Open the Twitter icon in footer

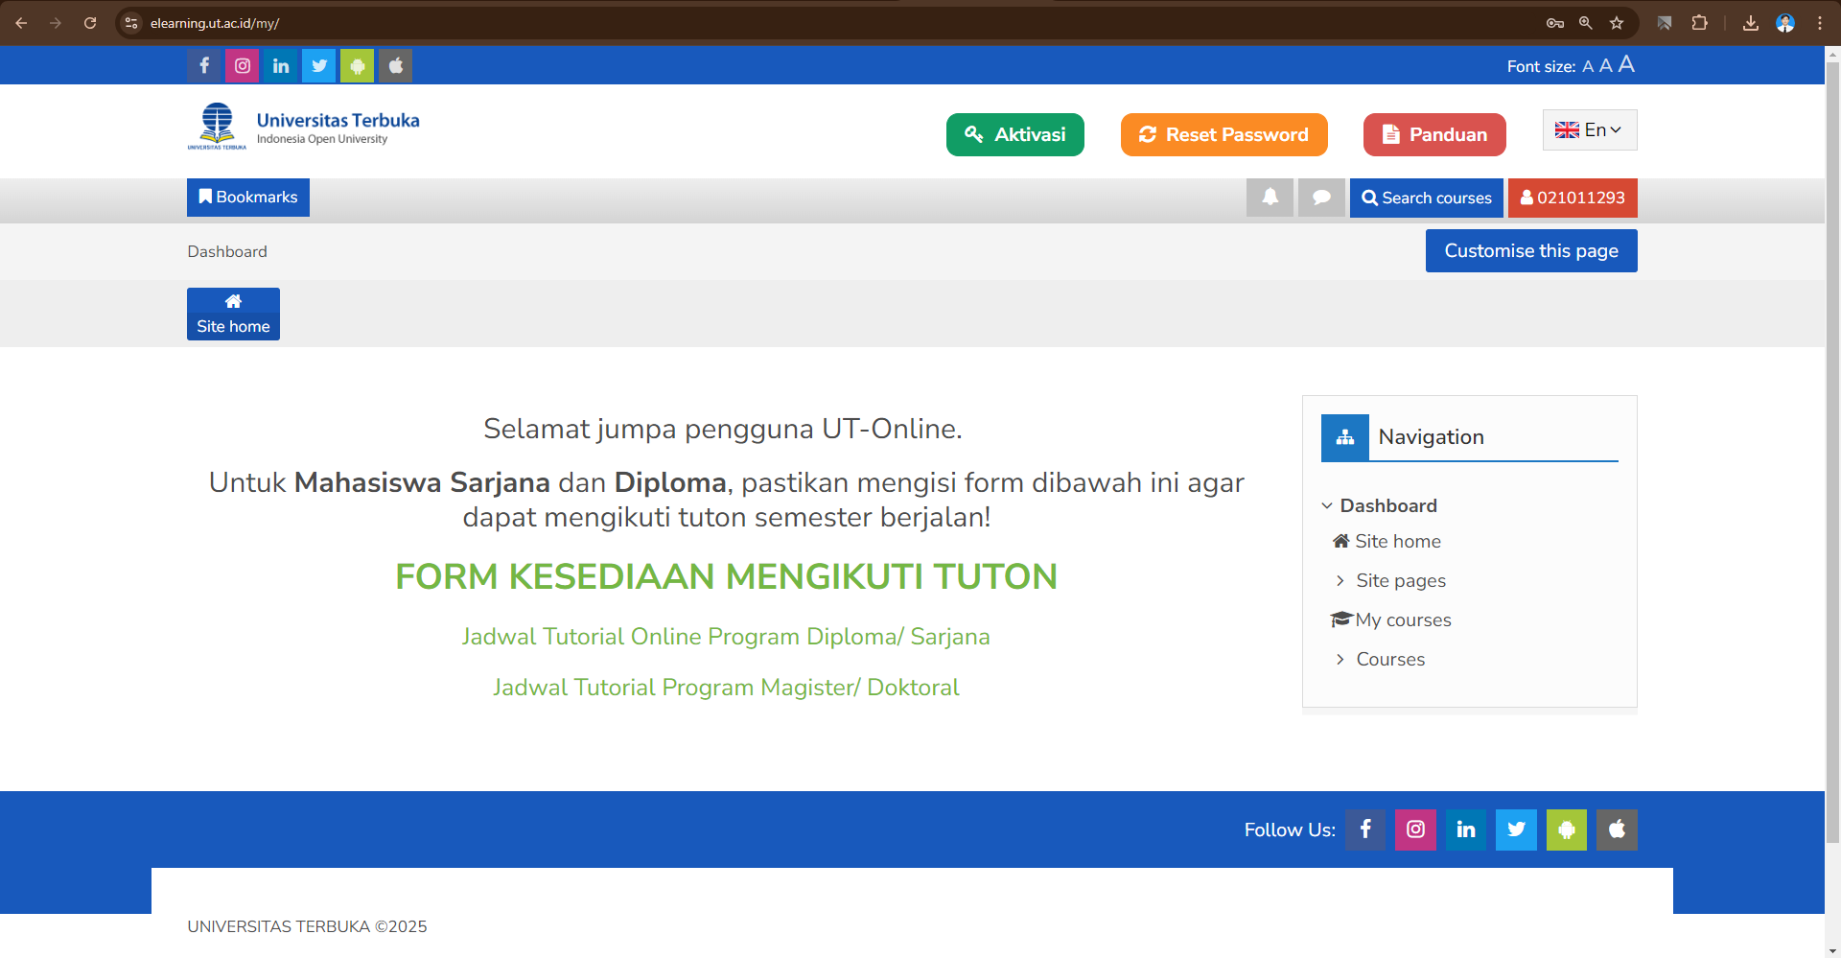pos(1516,829)
